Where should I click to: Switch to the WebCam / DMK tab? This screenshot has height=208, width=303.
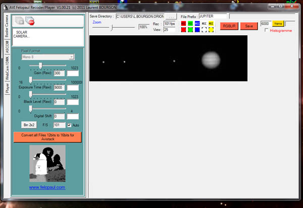[7, 68]
